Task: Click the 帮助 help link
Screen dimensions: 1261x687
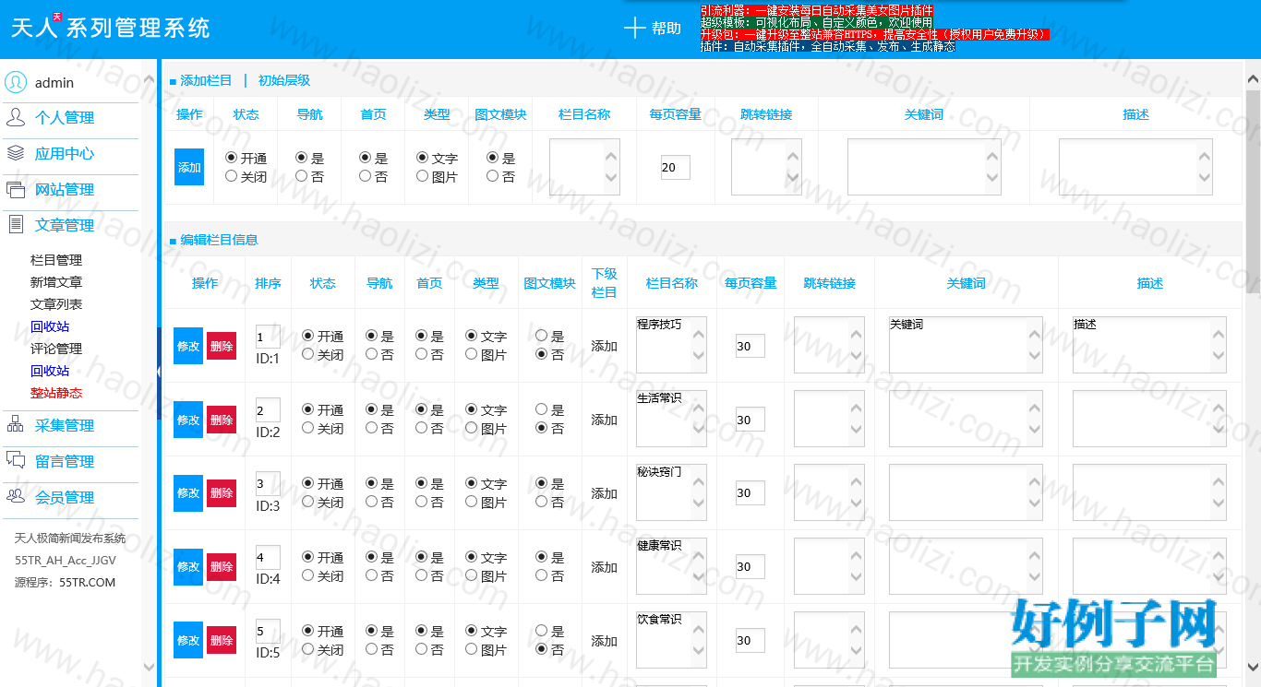Action: pyautogui.click(x=667, y=28)
